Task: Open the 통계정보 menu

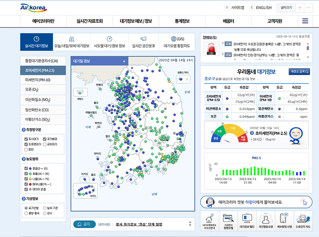Action: coord(182,21)
